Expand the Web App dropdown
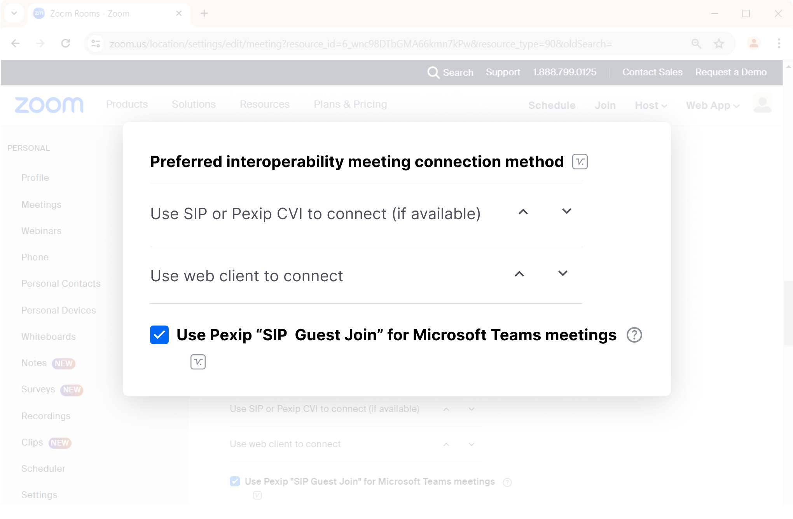 [x=713, y=105]
